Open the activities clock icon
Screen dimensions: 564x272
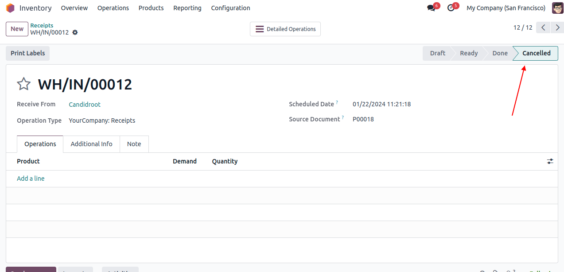coord(451,8)
